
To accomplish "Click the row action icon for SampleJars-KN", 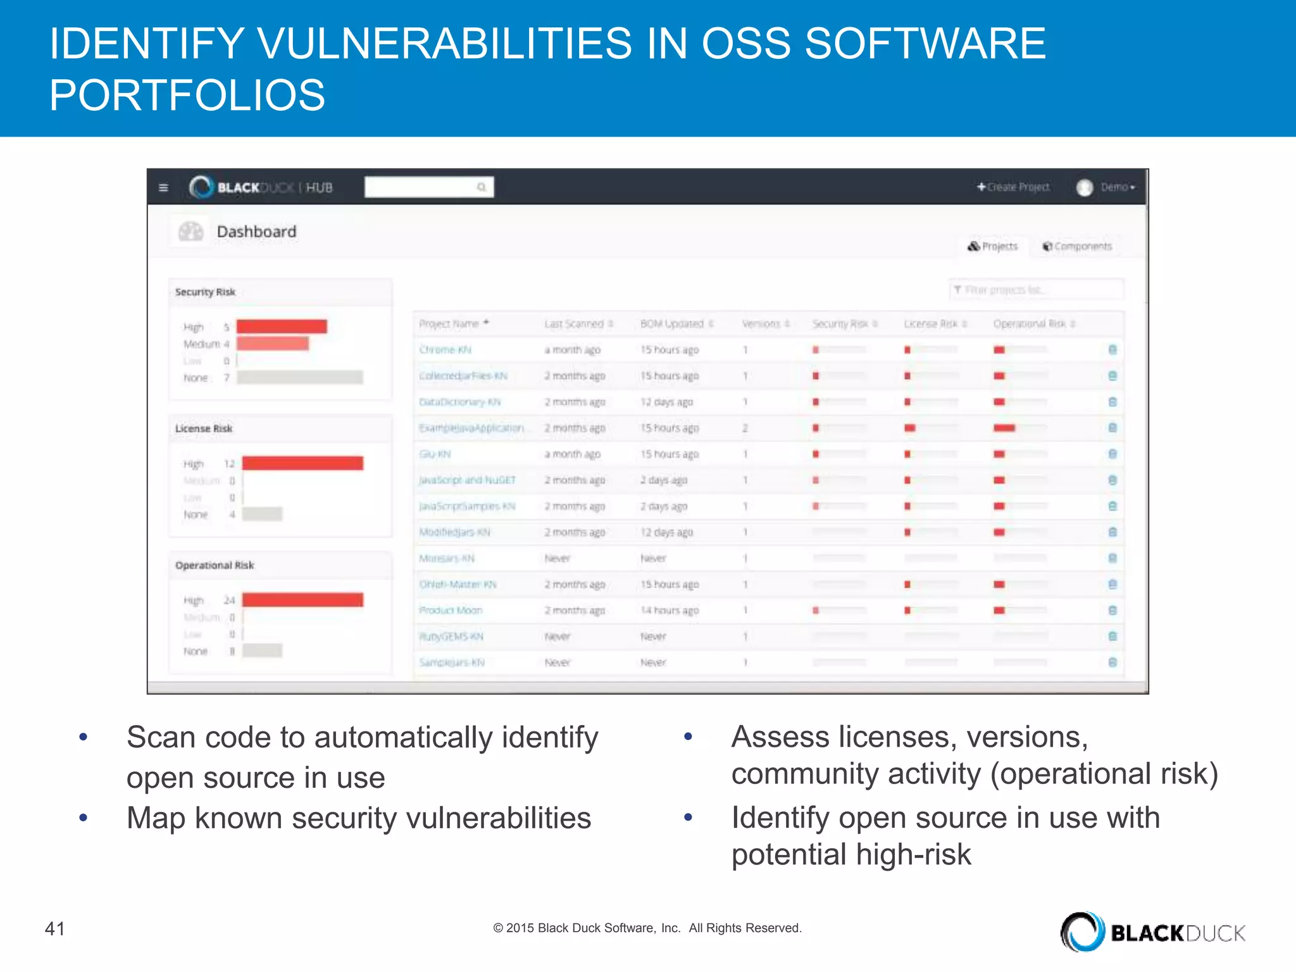I will [x=1112, y=662].
